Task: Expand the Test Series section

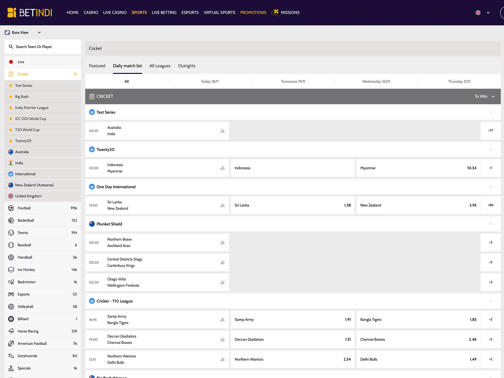Action: (x=491, y=112)
